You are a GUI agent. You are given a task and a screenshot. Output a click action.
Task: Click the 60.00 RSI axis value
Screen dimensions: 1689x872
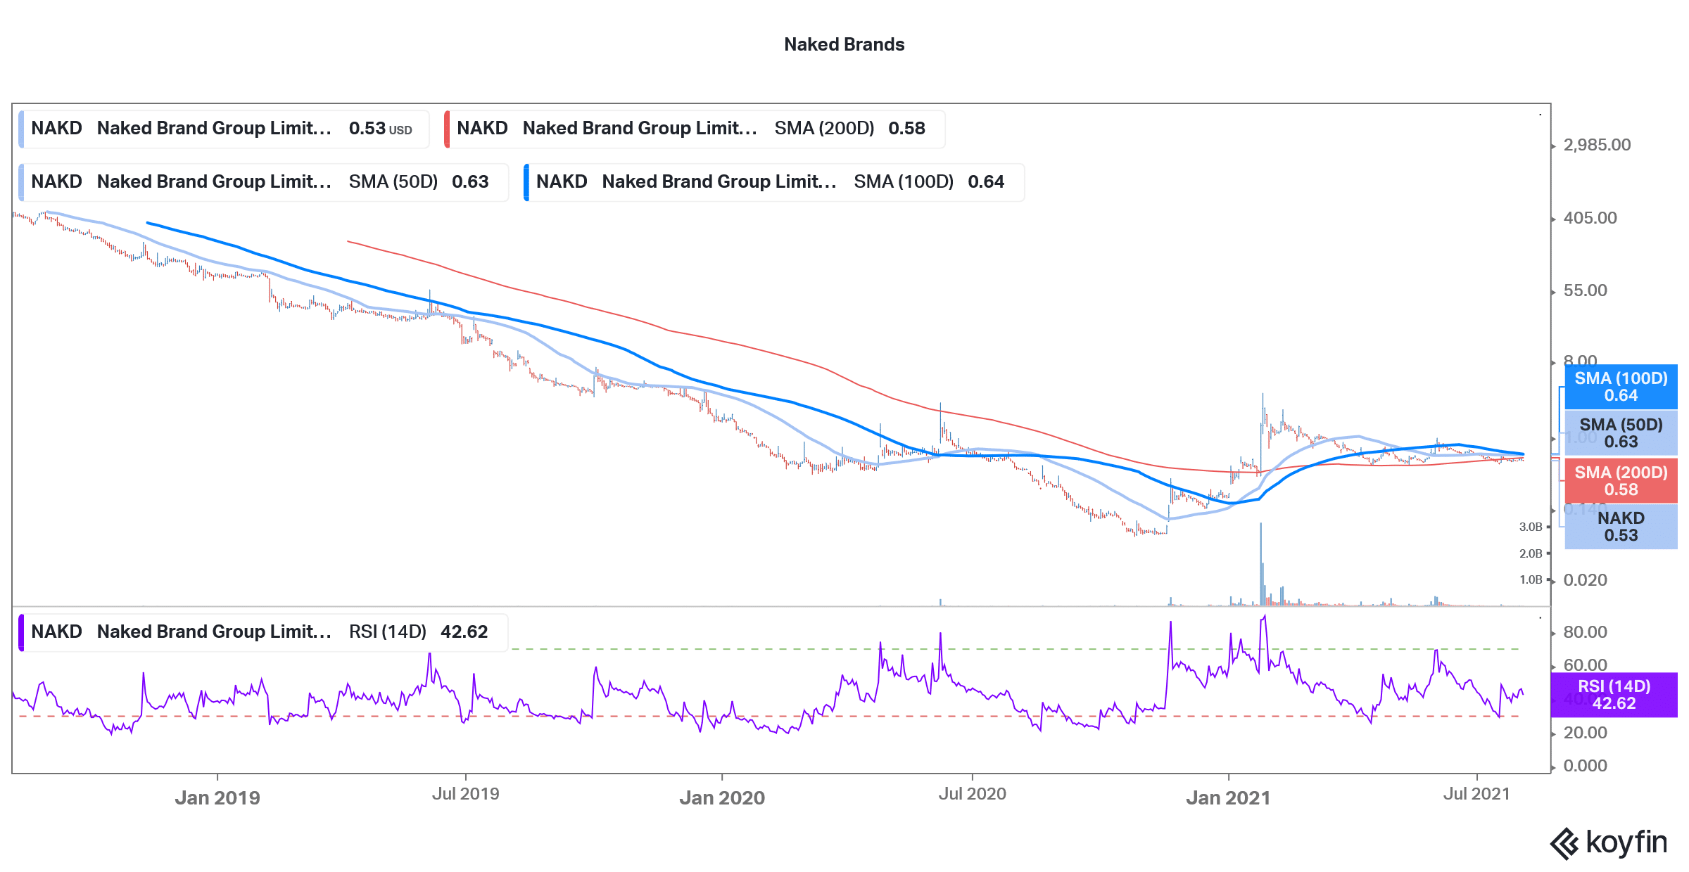1586,665
